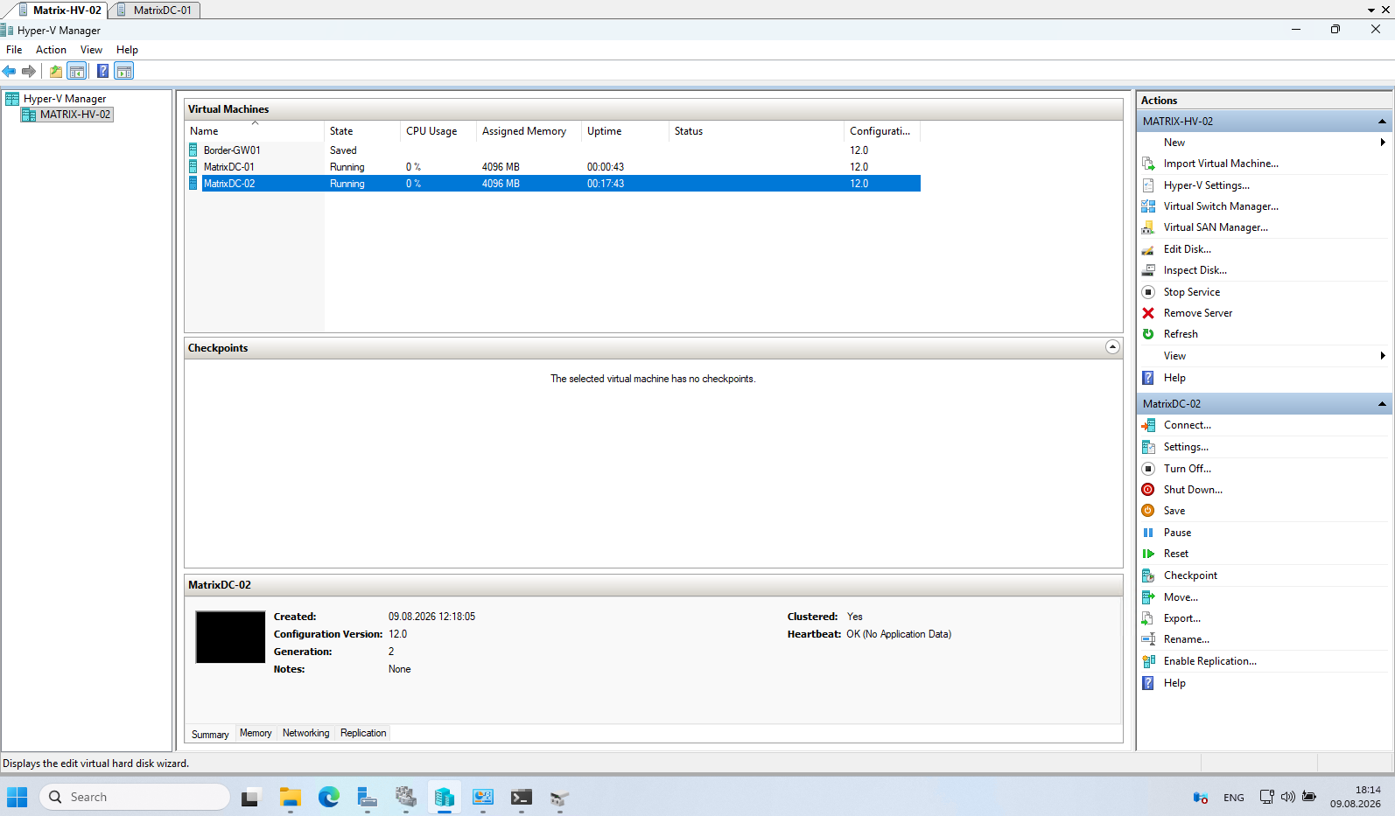This screenshot has width=1395, height=816.
Task: Sort by the Assigned Memory column header
Action: click(529, 131)
